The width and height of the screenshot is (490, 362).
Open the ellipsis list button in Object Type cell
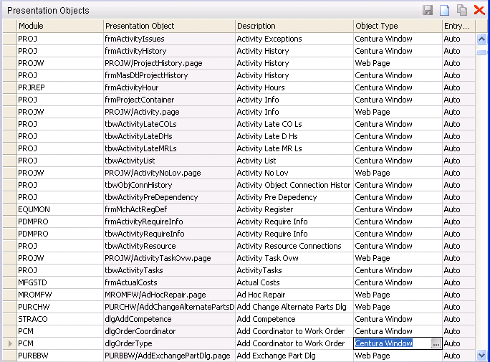(436, 343)
